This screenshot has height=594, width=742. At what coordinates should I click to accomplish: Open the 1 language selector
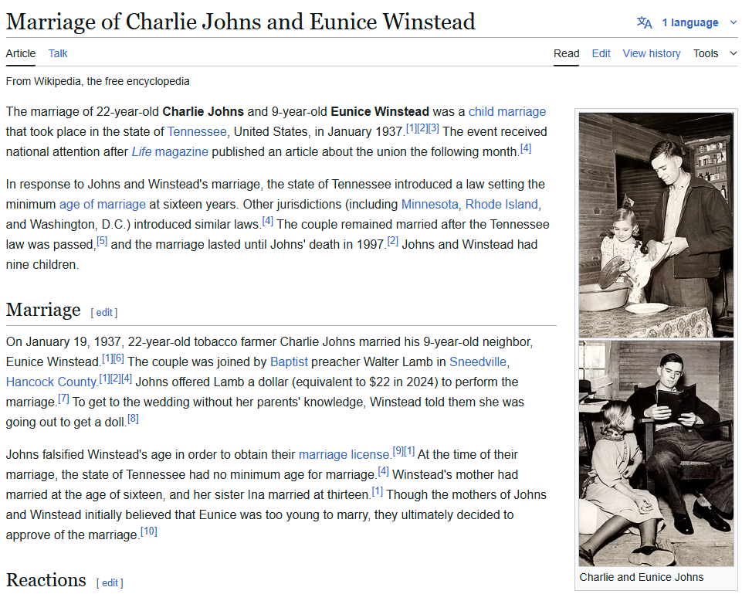click(689, 22)
